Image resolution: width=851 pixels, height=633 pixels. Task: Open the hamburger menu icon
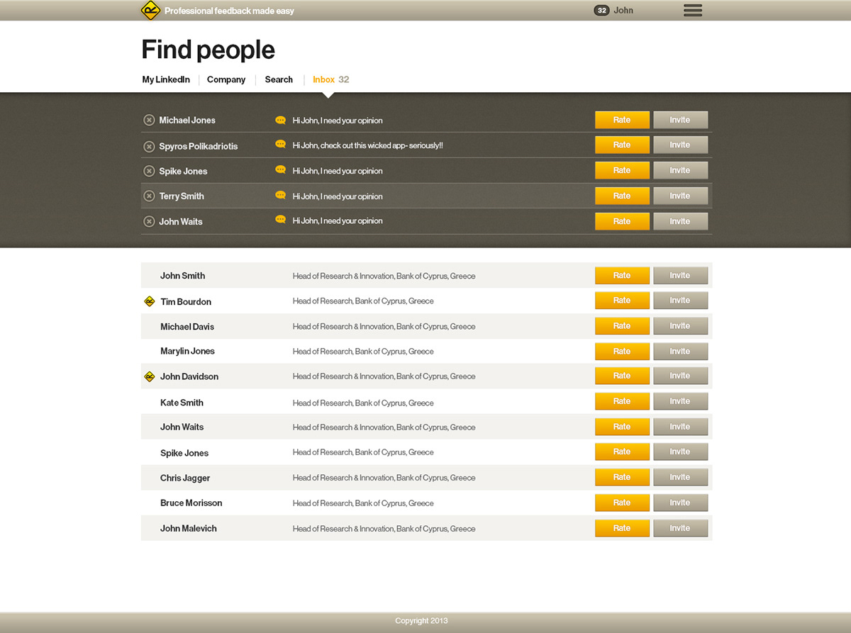pyautogui.click(x=693, y=10)
